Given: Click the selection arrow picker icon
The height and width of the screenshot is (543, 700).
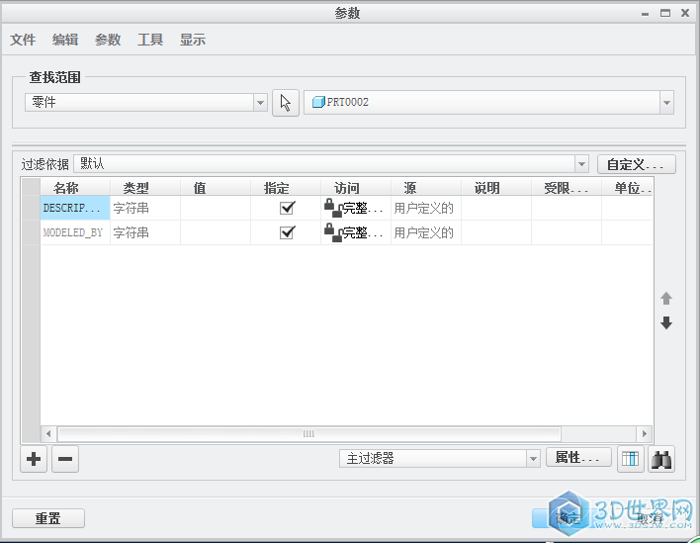Looking at the screenshot, I should click(286, 103).
